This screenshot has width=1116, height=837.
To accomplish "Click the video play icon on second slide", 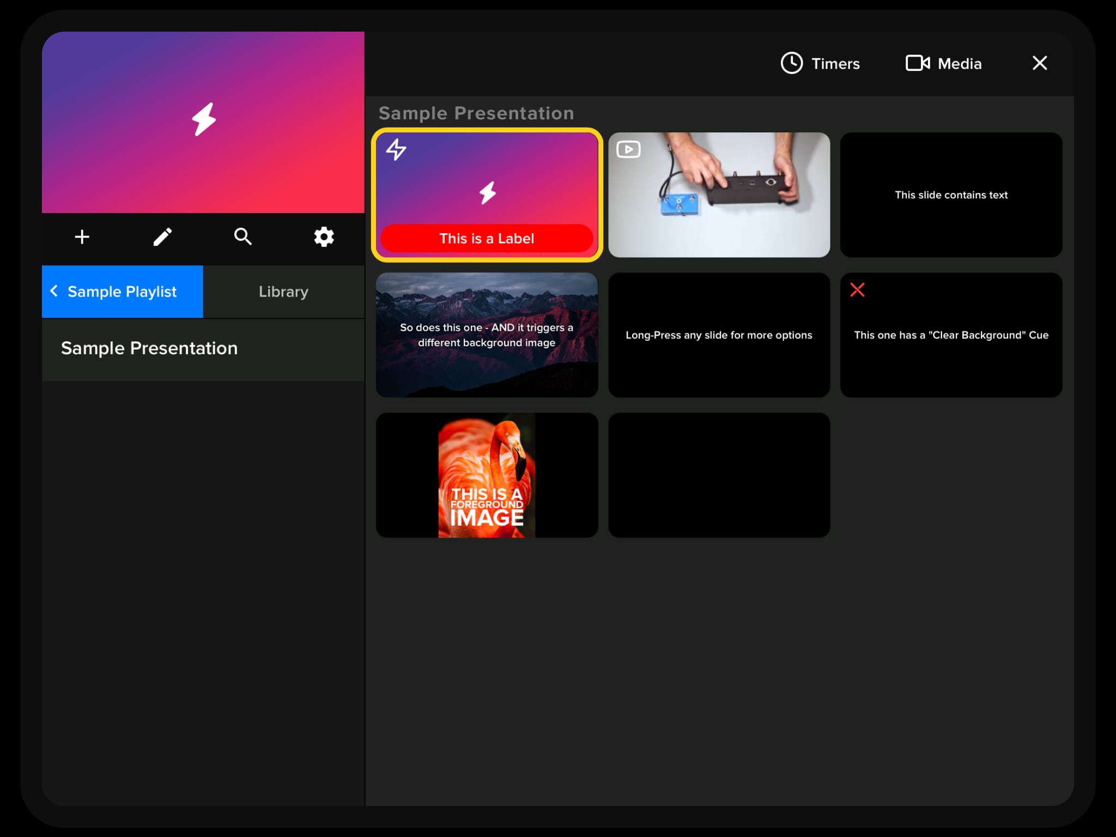I will coord(628,149).
